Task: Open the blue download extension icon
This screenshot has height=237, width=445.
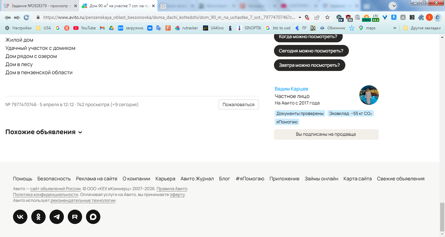Action: [394, 17]
